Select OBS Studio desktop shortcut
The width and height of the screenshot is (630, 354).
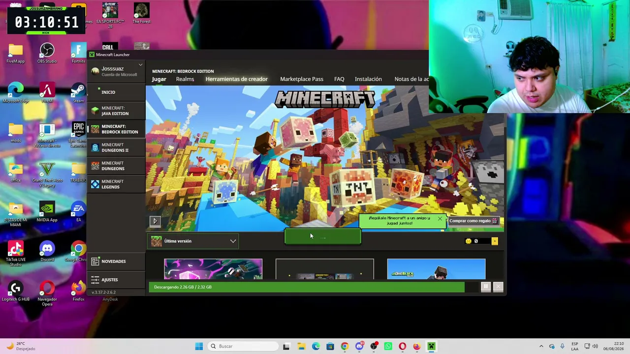tap(47, 54)
